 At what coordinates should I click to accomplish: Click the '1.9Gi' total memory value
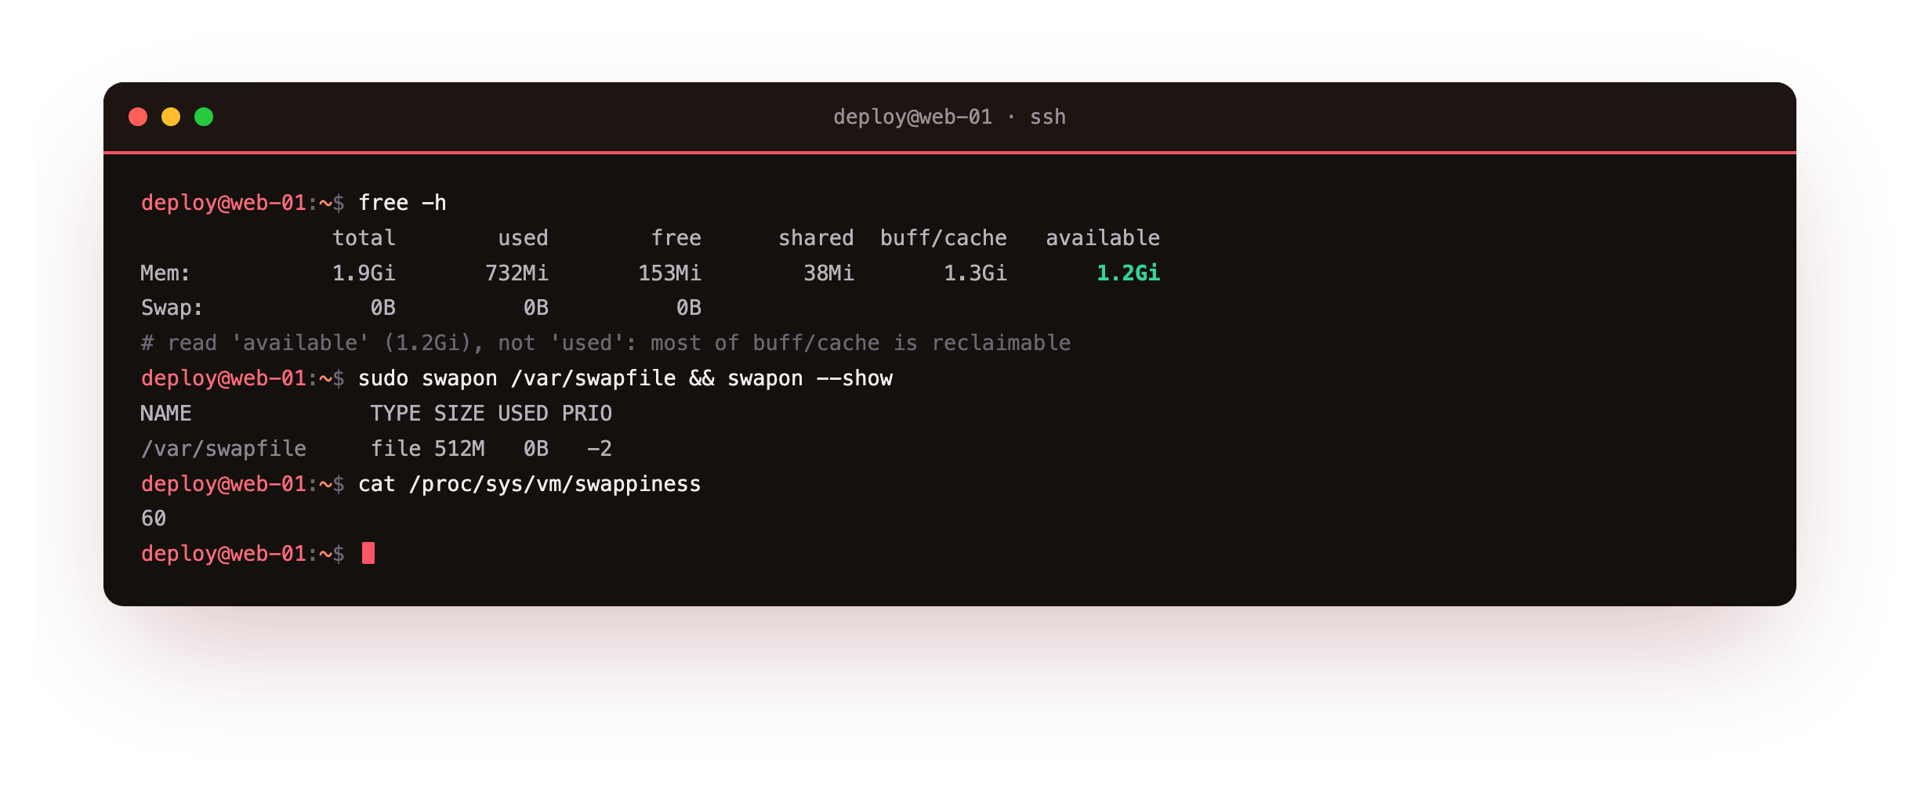(x=364, y=273)
